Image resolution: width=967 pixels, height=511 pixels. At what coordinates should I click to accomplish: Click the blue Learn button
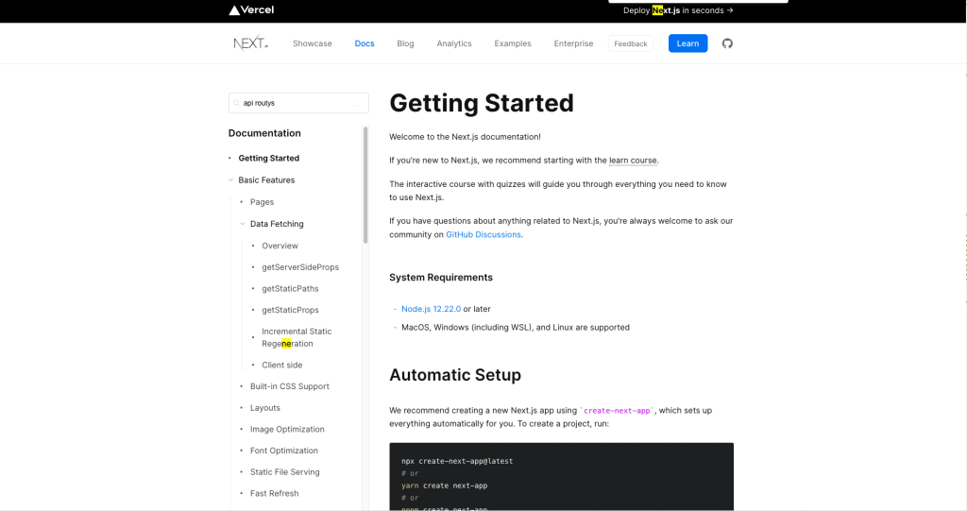[x=687, y=43]
